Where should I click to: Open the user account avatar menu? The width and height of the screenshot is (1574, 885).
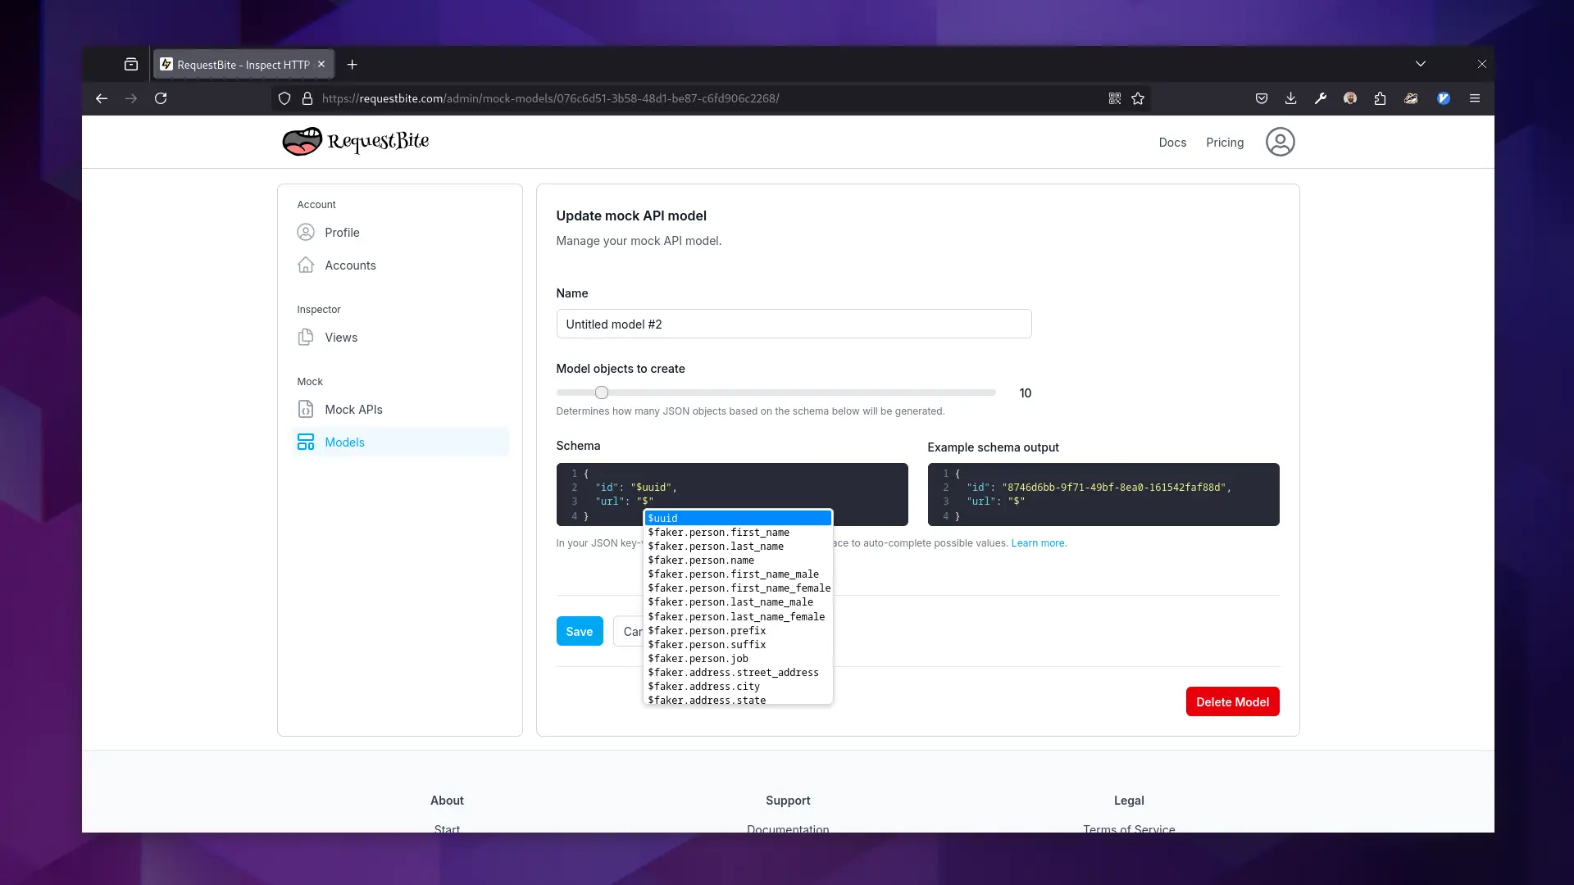coord(1280,142)
